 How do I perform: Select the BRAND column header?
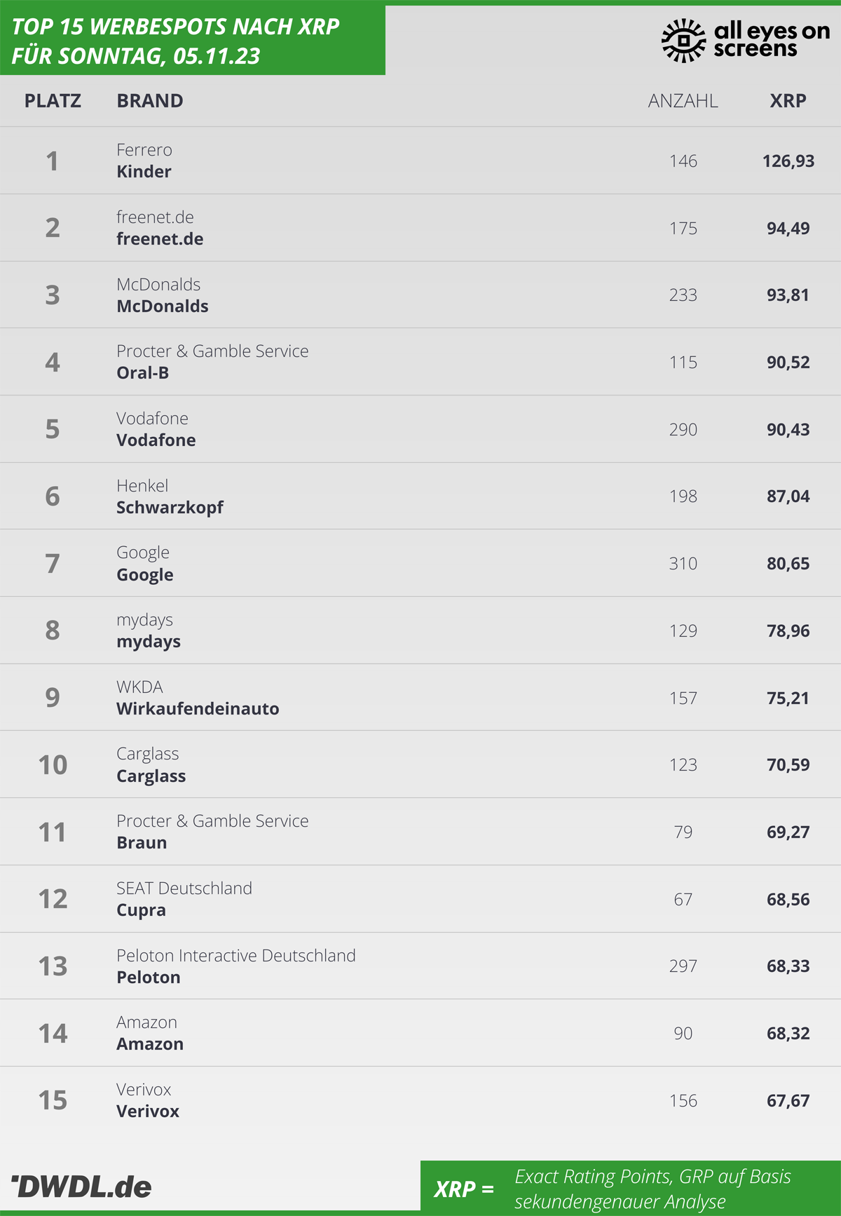point(150,101)
